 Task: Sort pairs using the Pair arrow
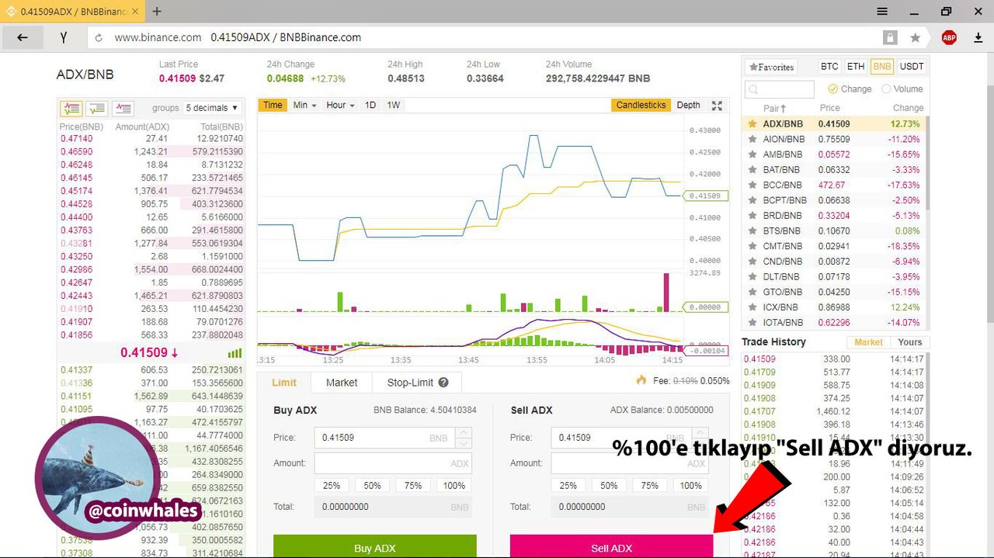(x=784, y=109)
